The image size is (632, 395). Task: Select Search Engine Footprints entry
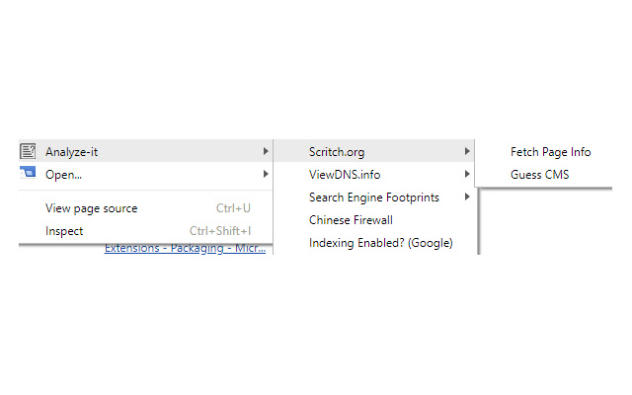pos(374,197)
